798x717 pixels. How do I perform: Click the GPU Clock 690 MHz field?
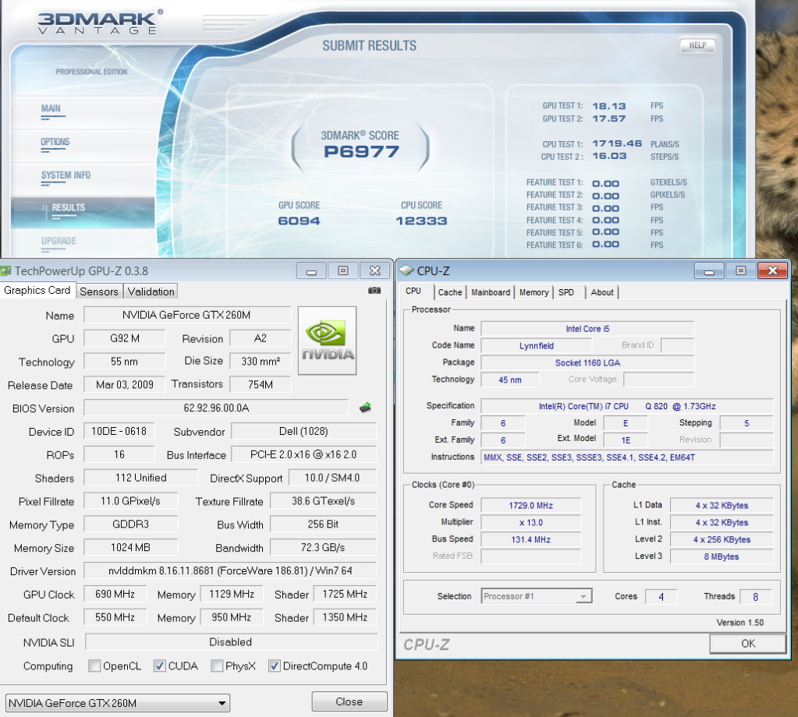tap(115, 594)
